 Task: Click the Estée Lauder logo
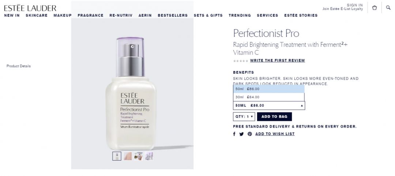point(30,8)
